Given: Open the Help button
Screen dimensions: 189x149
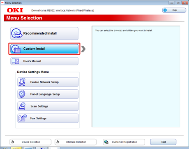Looking at the screenshot, I should (x=174, y=10).
